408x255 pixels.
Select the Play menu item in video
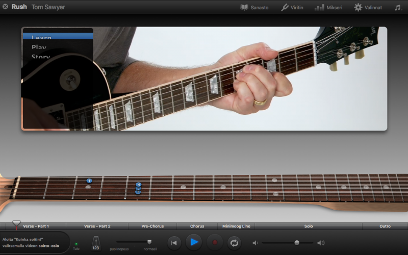(x=39, y=47)
